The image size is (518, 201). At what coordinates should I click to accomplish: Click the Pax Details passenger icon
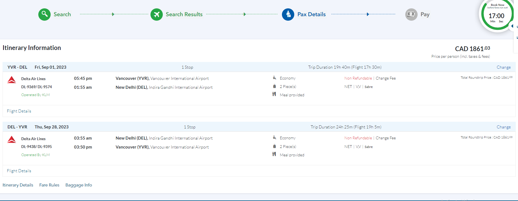pyautogui.click(x=288, y=14)
